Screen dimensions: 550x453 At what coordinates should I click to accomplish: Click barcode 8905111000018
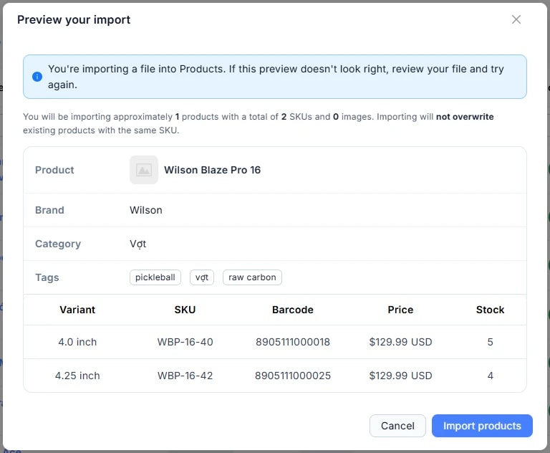click(x=292, y=342)
